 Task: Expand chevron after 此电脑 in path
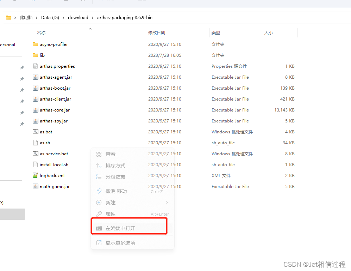(37, 18)
